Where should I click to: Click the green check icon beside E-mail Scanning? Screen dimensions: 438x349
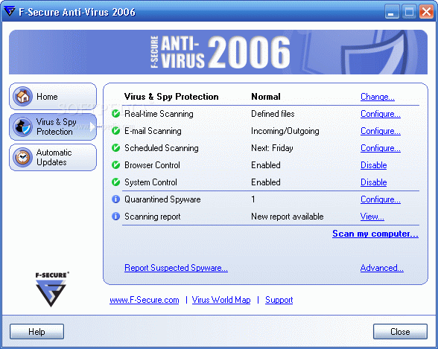pos(115,130)
